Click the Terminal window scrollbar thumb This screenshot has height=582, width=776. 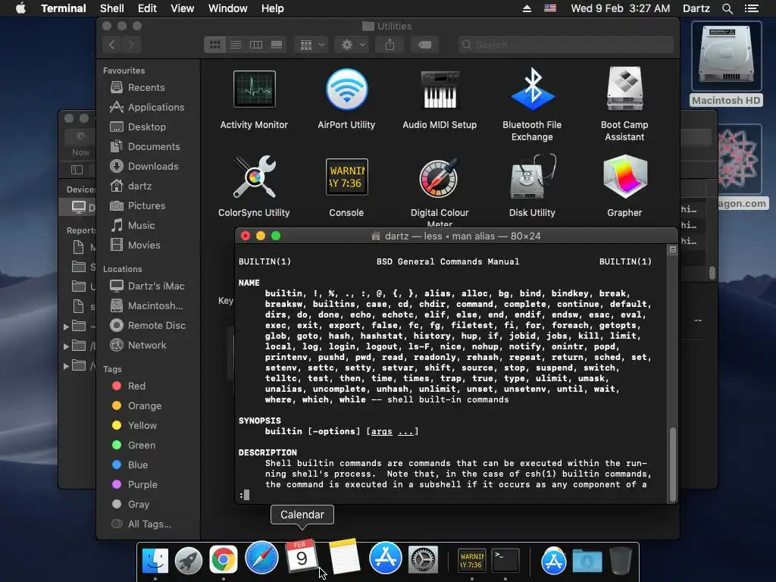[x=673, y=465]
